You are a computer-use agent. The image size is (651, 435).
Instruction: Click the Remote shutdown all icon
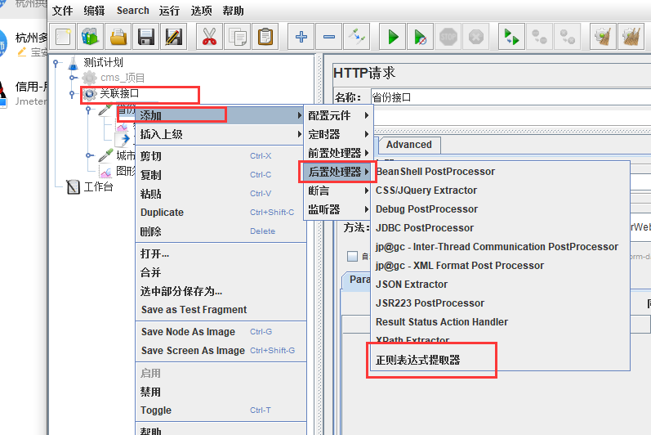click(x=567, y=37)
